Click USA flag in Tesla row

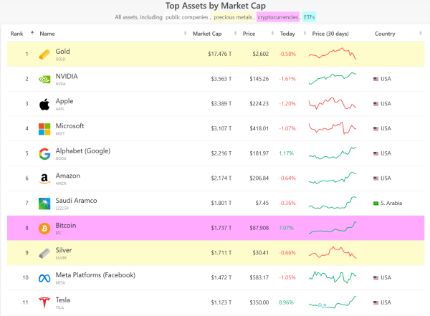click(x=376, y=302)
